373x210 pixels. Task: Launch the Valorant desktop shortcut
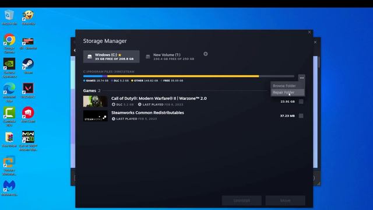[x=28, y=90]
